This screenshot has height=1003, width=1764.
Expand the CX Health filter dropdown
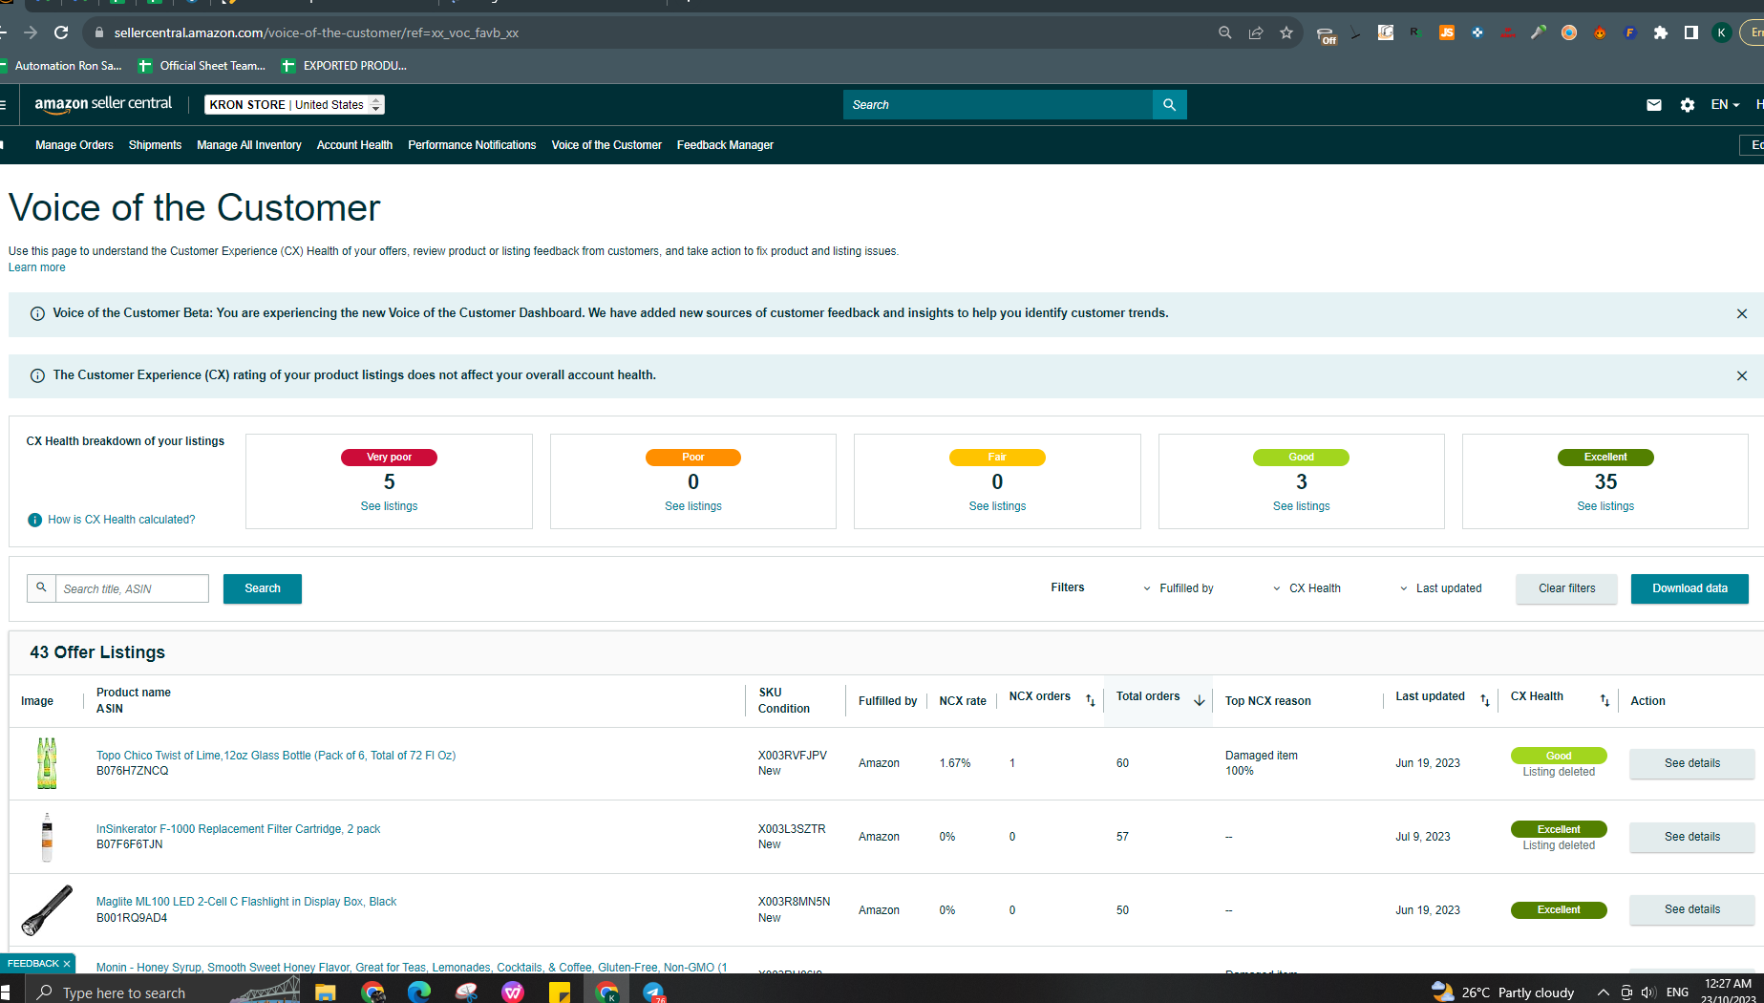pos(1307,588)
